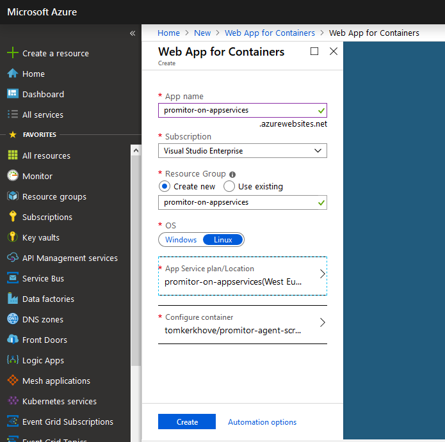The height and width of the screenshot is (442, 445).
Task: Click sidebar scrollbar up arrow
Action: [136, 150]
